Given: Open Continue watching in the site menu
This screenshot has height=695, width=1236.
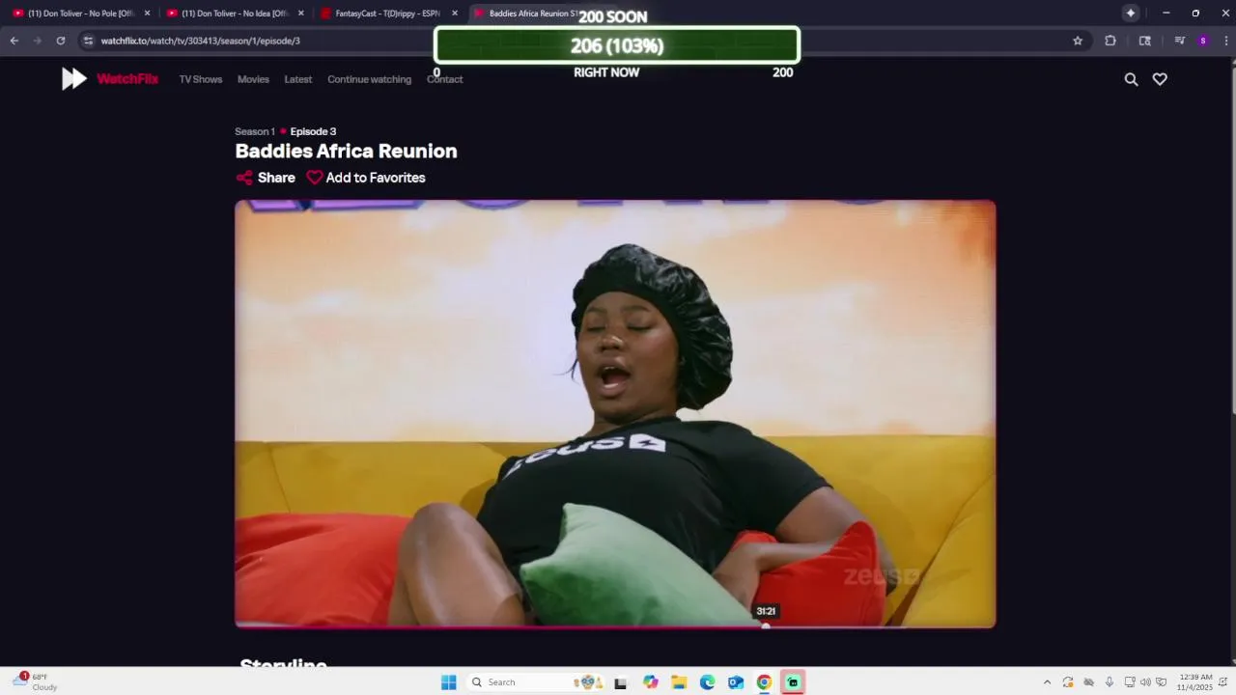Looking at the screenshot, I should (369, 79).
